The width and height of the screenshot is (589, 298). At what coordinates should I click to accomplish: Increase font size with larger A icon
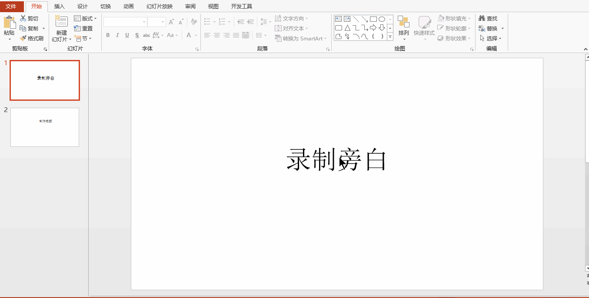[171, 22]
